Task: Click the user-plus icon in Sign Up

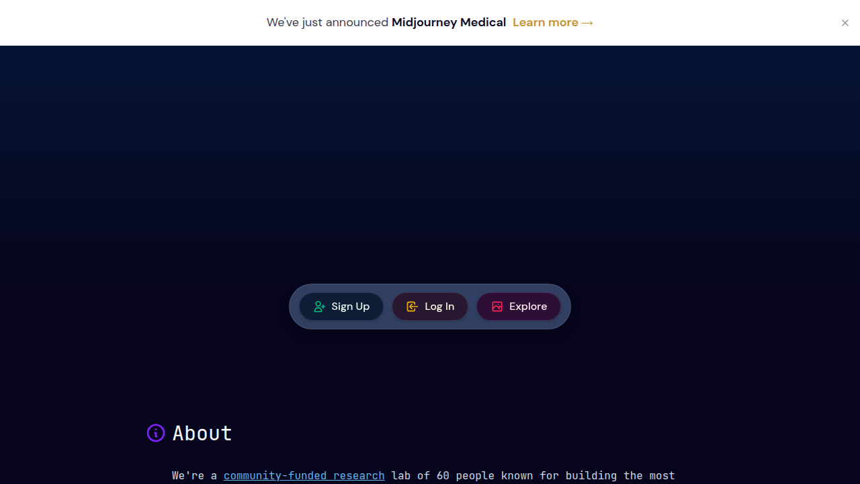Action: 320,307
